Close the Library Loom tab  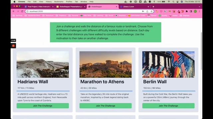(x=148, y=7)
